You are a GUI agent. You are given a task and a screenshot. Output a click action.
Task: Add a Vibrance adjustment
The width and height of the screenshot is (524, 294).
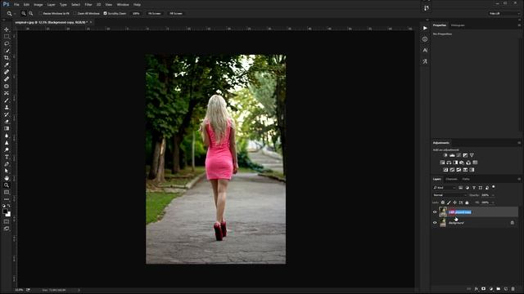[472, 155]
